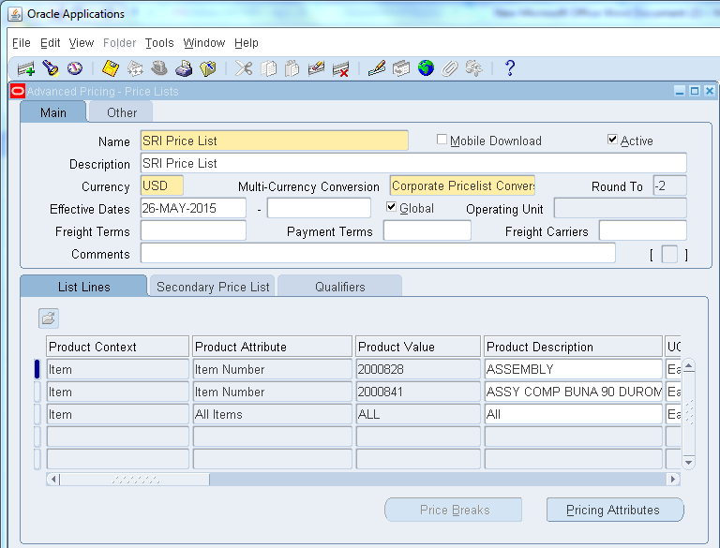The image size is (720, 548).
Task: Select Product Value cell 2000828
Action: click(418, 369)
